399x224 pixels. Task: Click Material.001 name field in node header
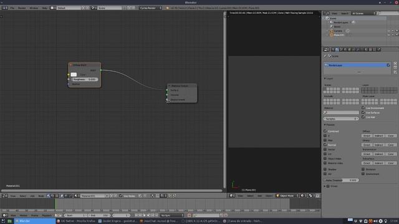(92, 196)
